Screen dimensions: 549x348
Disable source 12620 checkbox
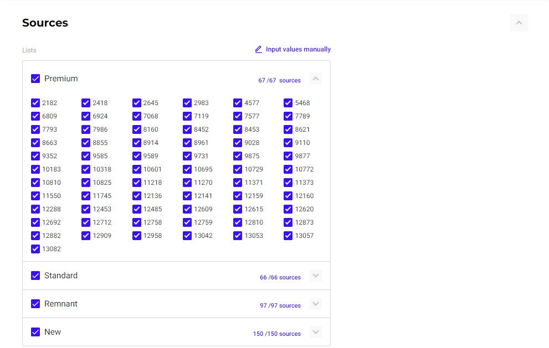(288, 209)
